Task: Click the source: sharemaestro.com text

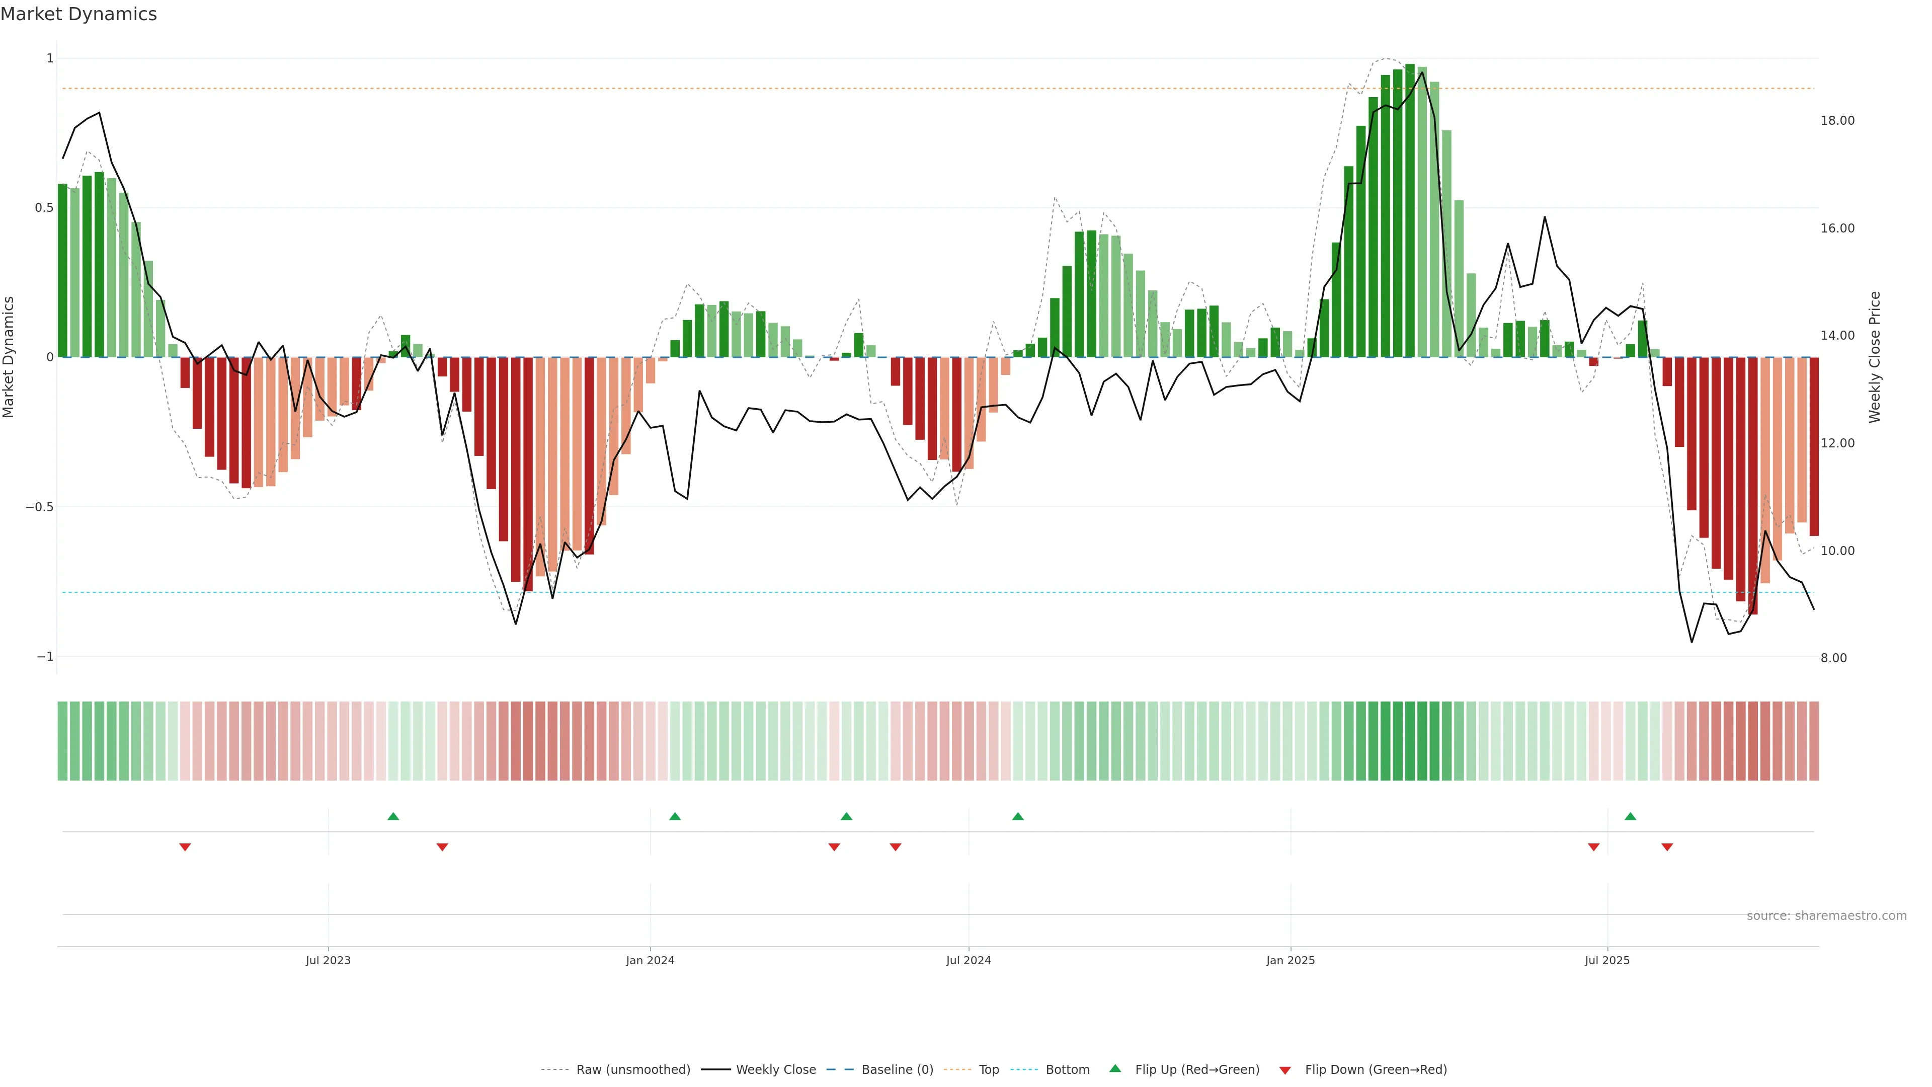Action: [x=1826, y=916]
